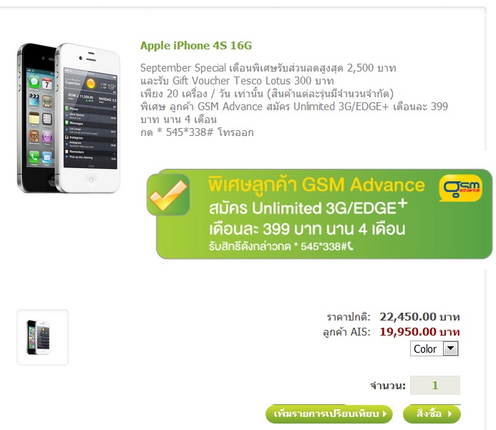Click the add to compare list button
This screenshot has height=430, width=496.
pos(329,414)
